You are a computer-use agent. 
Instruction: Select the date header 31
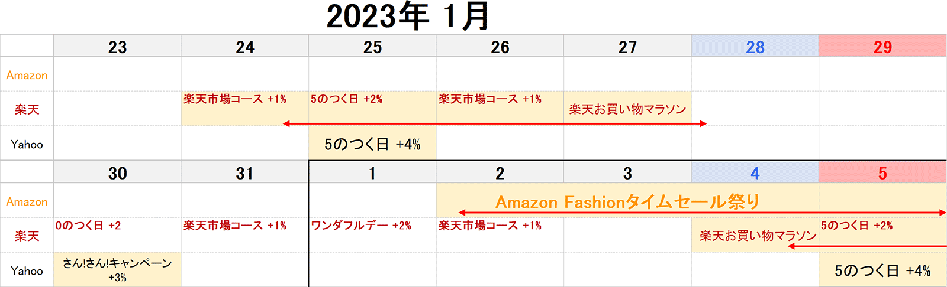tap(244, 172)
